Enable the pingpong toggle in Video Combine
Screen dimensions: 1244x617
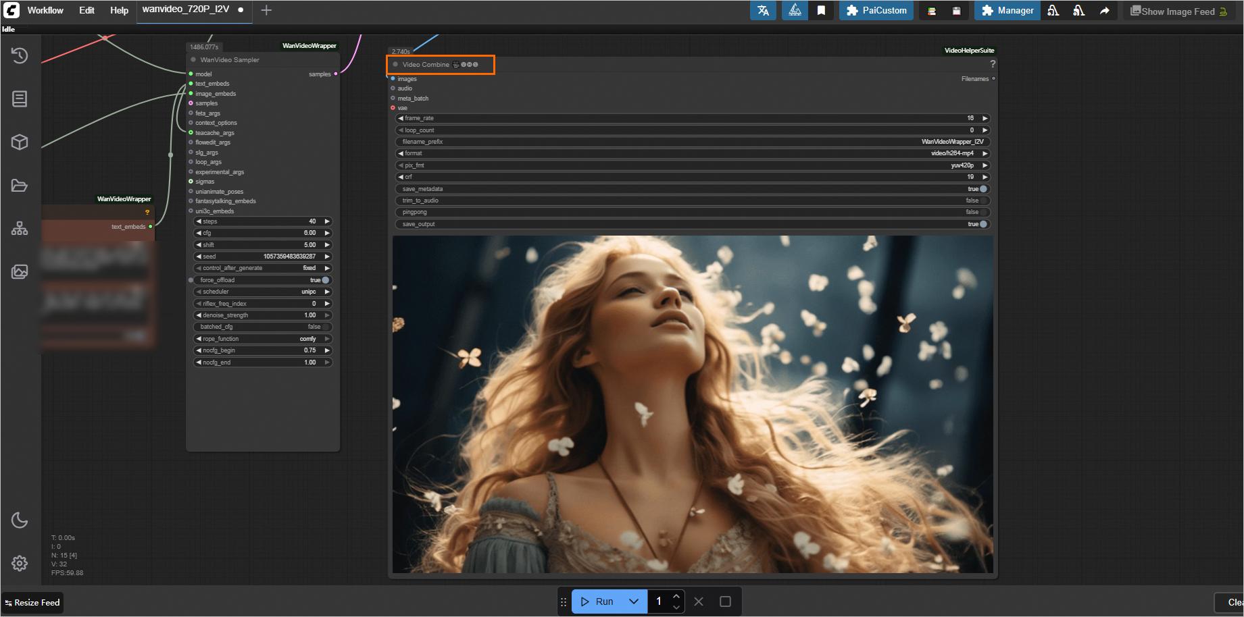pos(983,212)
